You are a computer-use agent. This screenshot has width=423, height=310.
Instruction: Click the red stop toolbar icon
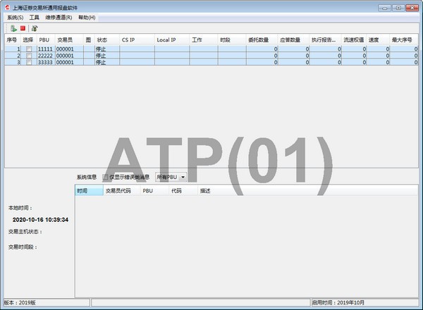(23, 28)
